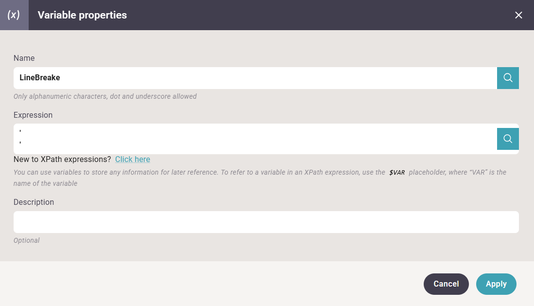Click the 'Description' field label
The width and height of the screenshot is (534, 306).
click(x=34, y=202)
